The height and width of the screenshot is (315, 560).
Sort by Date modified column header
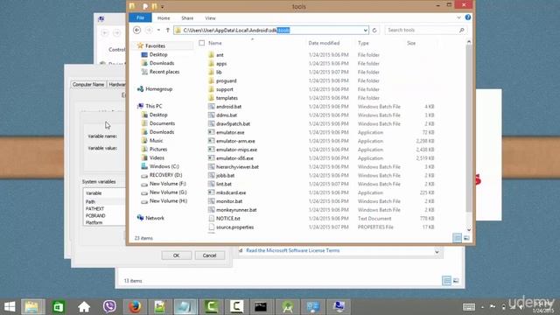point(324,43)
